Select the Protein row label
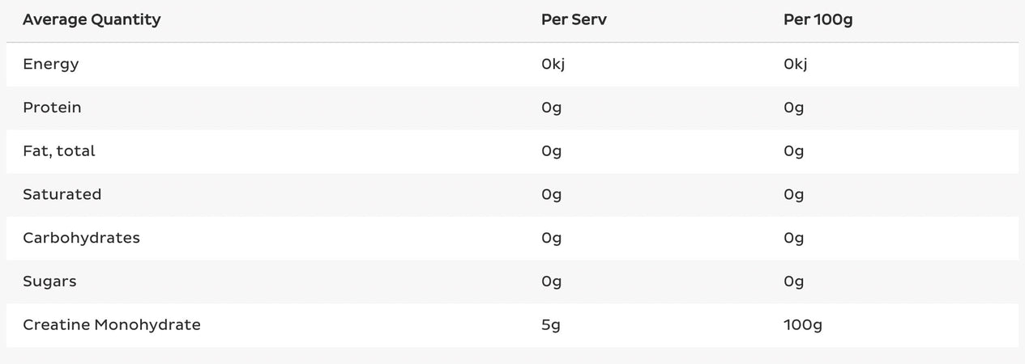The height and width of the screenshot is (364, 1025). (52, 108)
